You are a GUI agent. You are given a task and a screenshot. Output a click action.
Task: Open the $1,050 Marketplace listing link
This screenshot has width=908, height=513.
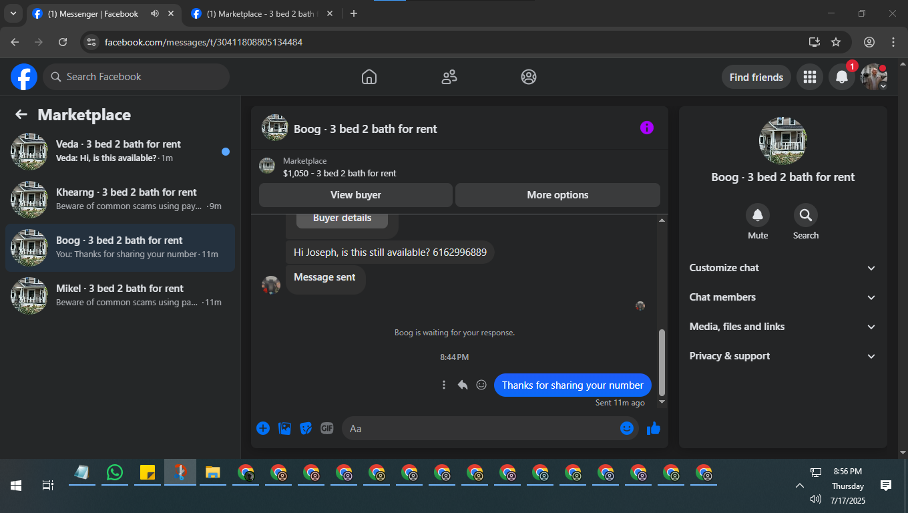coord(340,173)
